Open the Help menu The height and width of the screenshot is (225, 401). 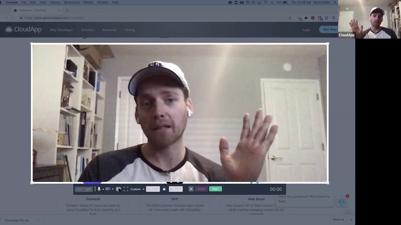tap(115, 2)
